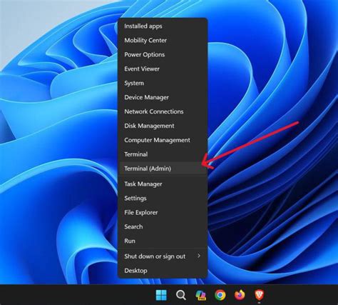
Task: Launch Firefox from the taskbar
Action: point(240,295)
